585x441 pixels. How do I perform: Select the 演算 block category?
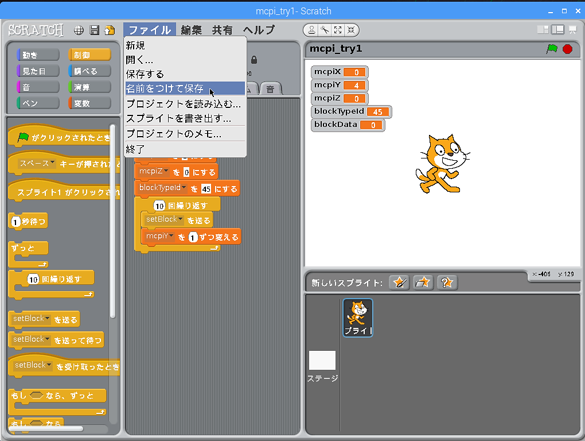pos(89,87)
